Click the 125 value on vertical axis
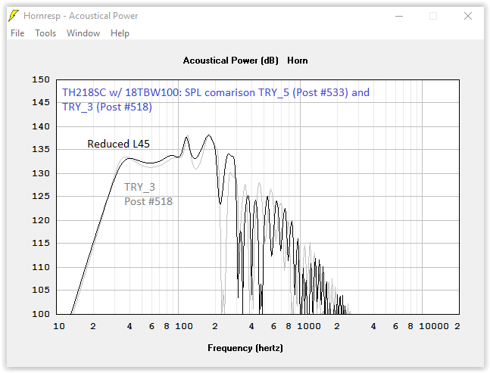The width and height of the screenshot is (490, 373). pyautogui.click(x=41, y=196)
